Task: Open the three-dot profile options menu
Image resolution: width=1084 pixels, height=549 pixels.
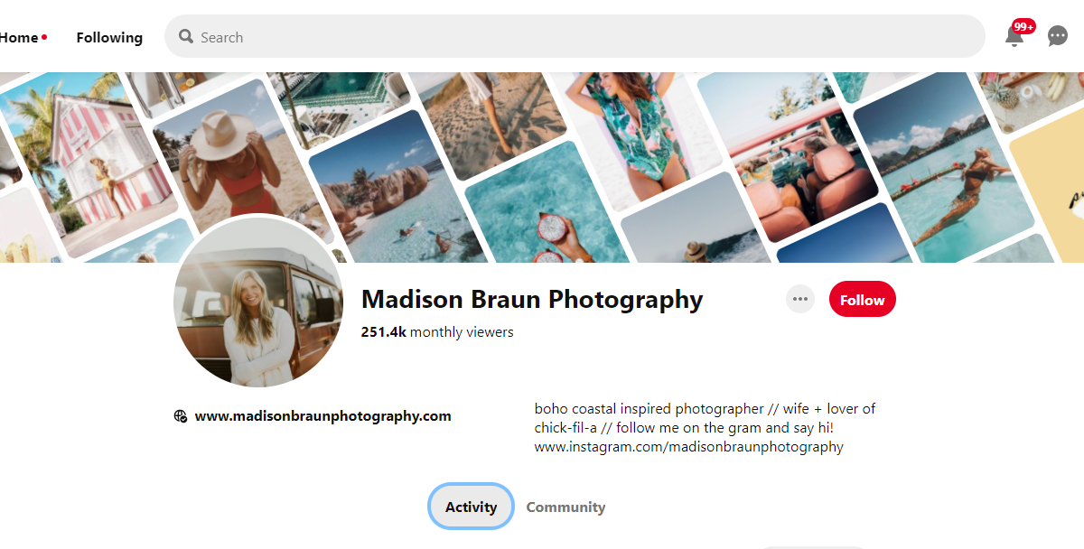Action: click(x=799, y=299)
